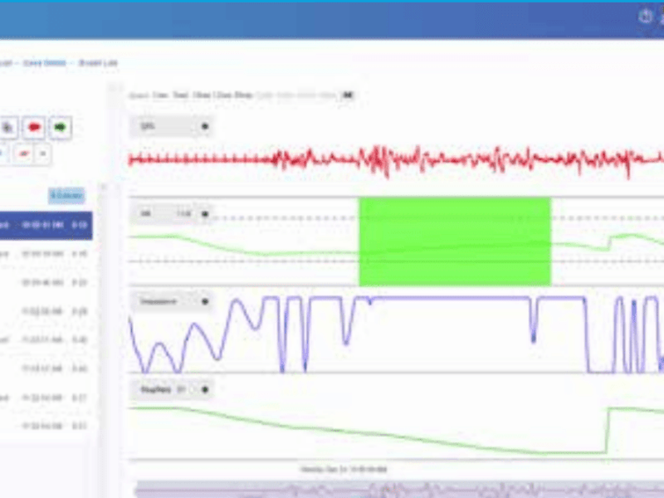Open the Case Details breadcrumb link
The image size is (664, 498).
pos(45,63)
